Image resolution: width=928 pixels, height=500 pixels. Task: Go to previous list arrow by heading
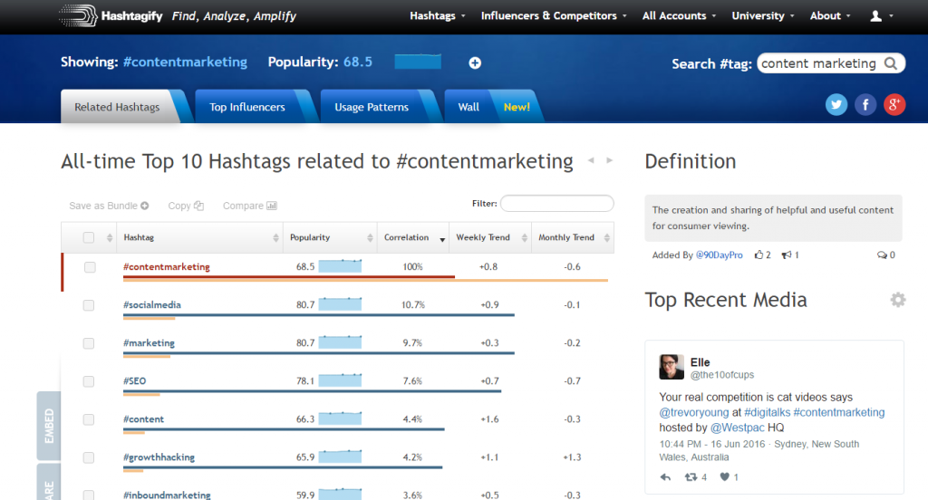(591, 160)
